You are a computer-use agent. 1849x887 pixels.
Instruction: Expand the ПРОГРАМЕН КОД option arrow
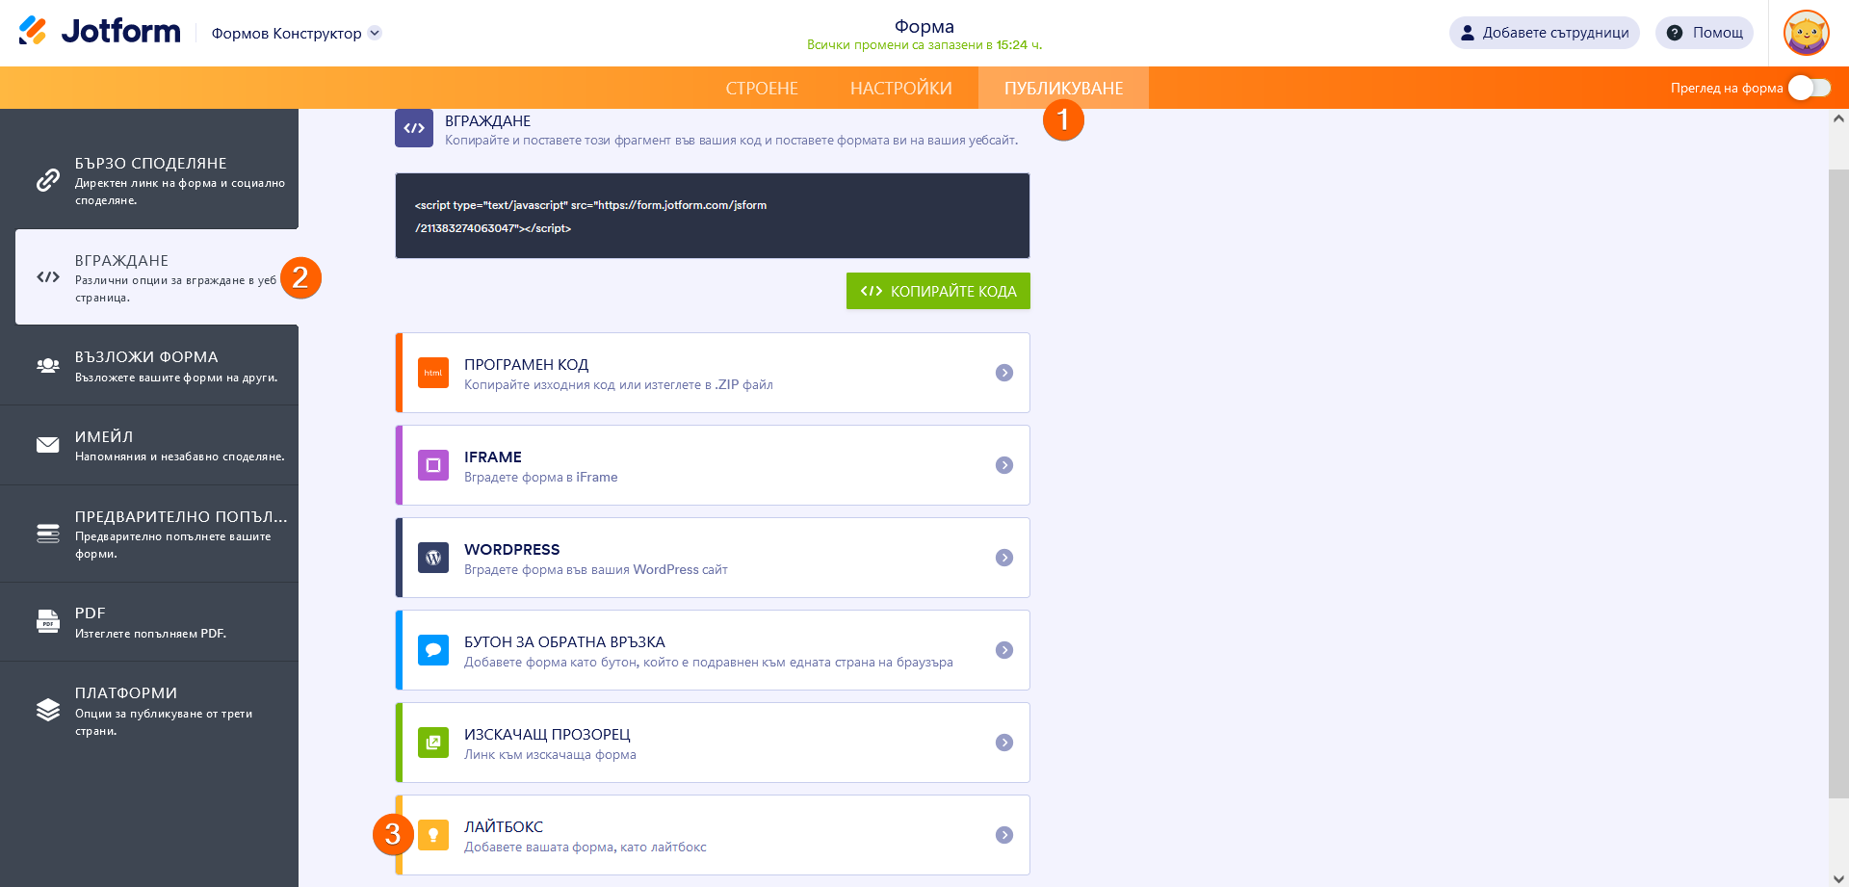(1004, 373)
